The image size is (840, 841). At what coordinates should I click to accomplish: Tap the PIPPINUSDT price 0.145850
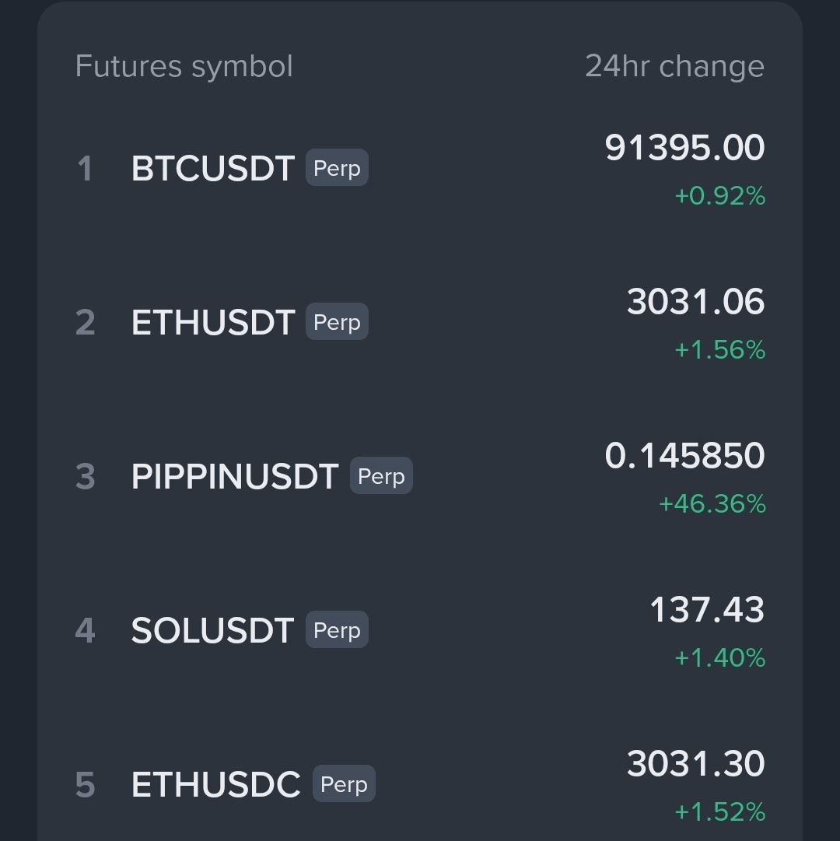click(684, 456)
